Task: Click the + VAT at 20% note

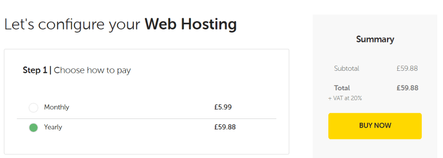Action: coord(345,99)
